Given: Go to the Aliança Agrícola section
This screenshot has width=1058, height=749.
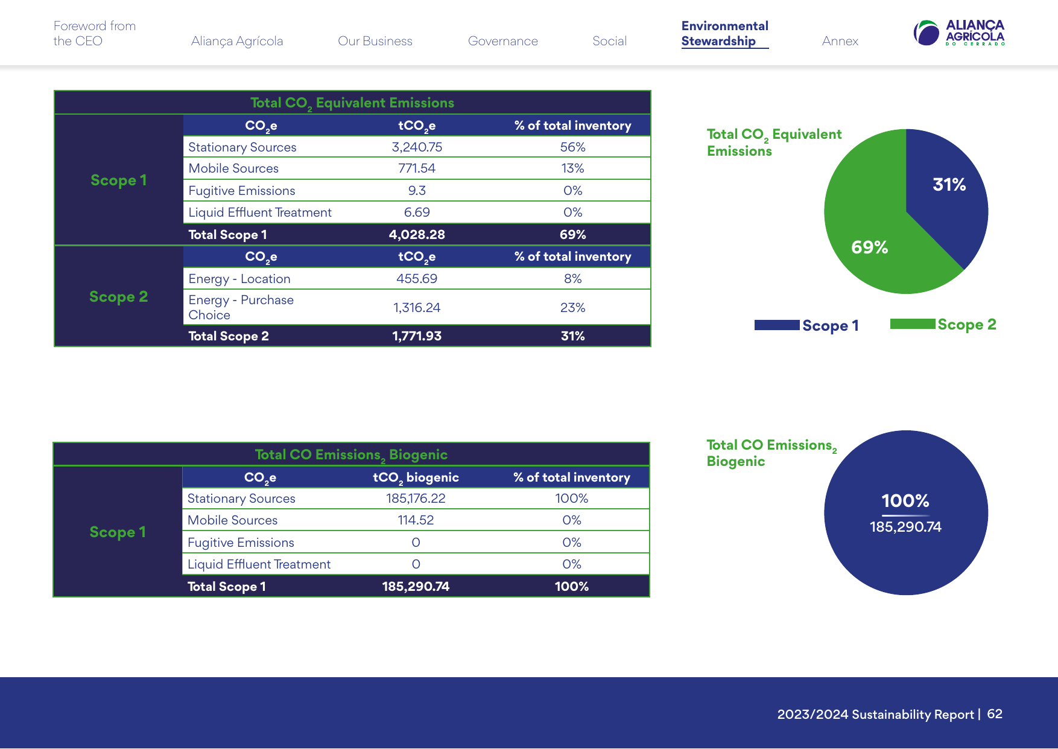Looking at the screenshot, I should tap(237, 41).
